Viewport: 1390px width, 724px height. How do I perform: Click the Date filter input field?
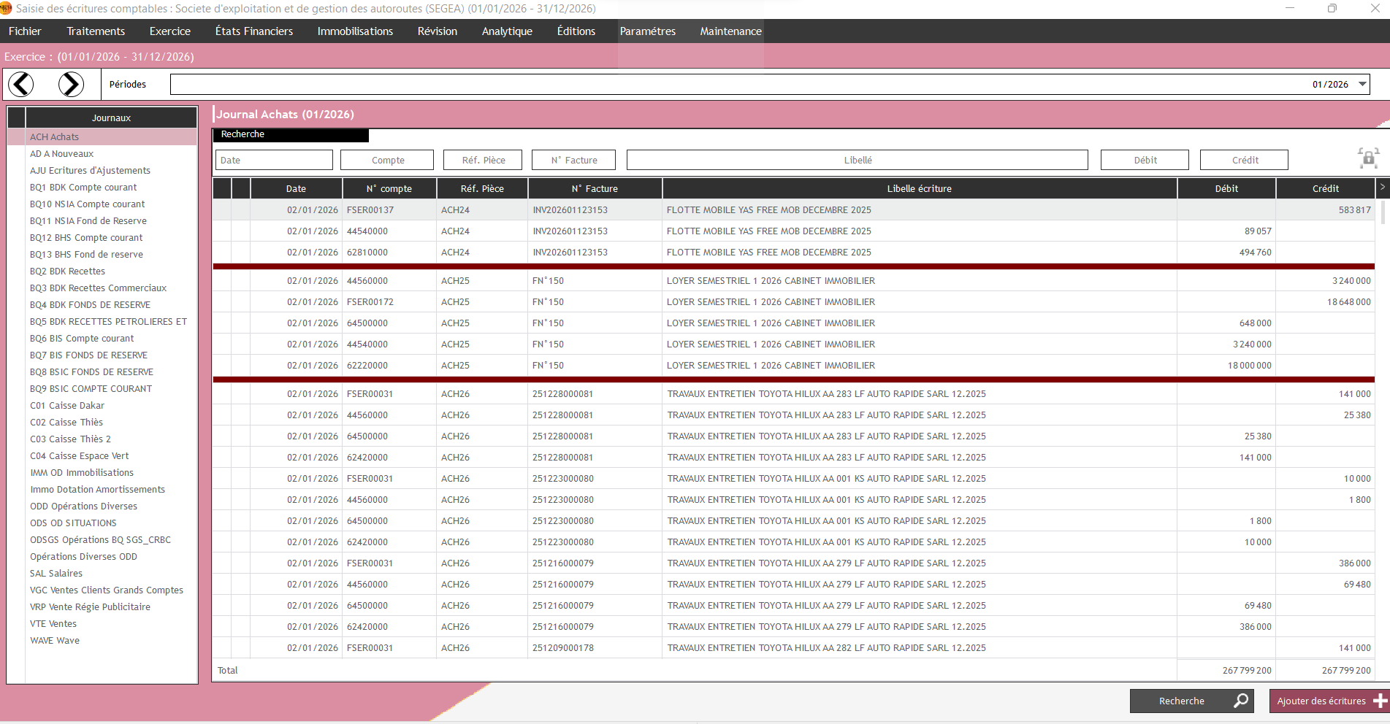click(274, 160)
